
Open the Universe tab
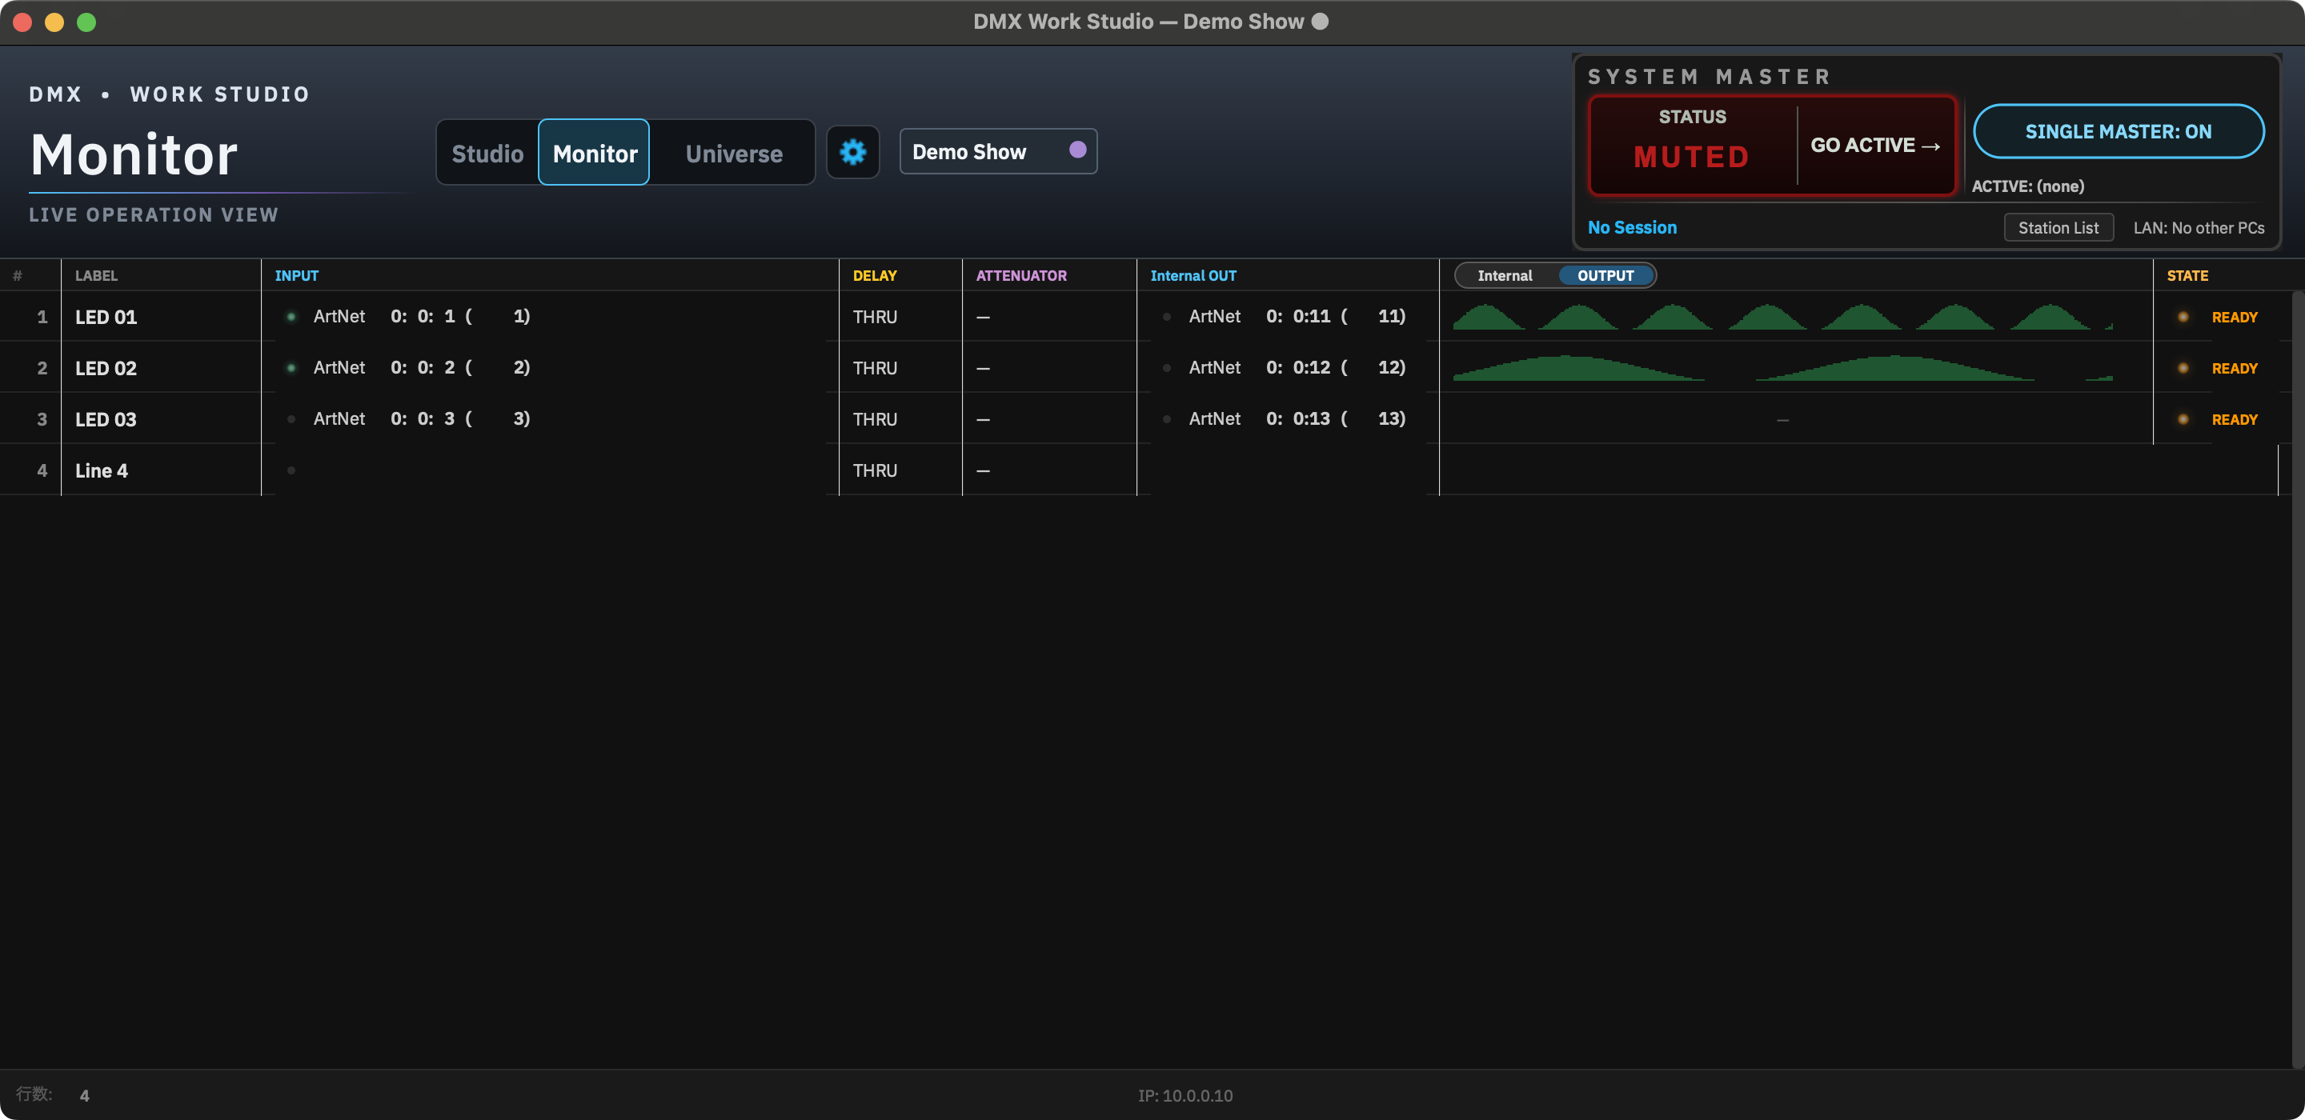coord(733,153)
